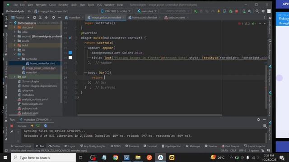Open the Version Control tool window
Screen dimensions: 289x162
[21, 146]
